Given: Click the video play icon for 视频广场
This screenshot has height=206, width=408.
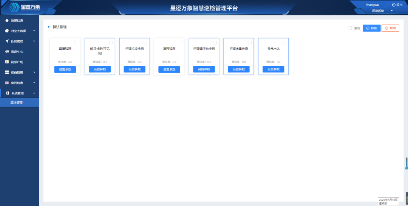Looking at the screenshot, I should pyautogui.click(x=7, y=62).
